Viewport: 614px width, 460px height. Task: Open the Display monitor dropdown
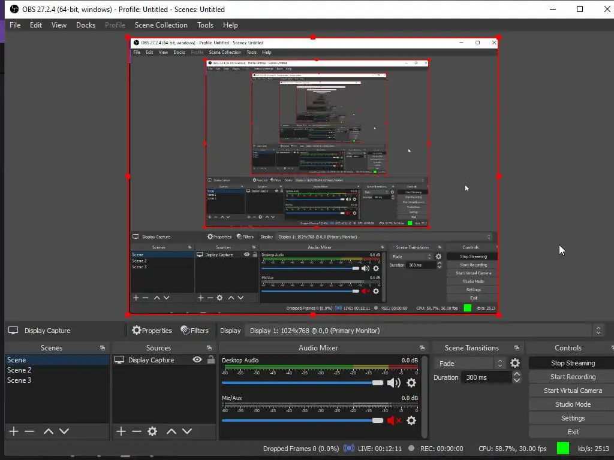tap(424, 331)
